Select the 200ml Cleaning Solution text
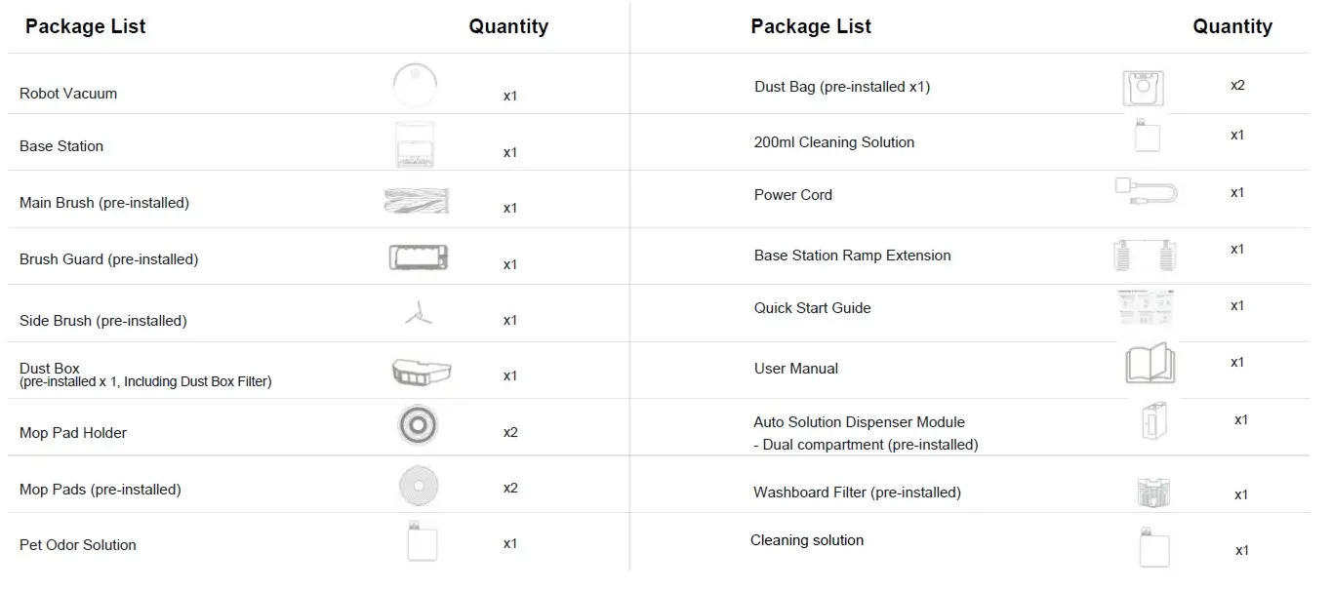 [x=834, y=142]
